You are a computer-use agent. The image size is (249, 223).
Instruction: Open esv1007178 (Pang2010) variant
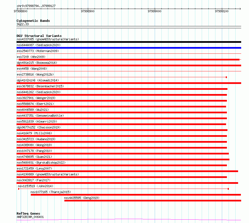click(34, 151)
